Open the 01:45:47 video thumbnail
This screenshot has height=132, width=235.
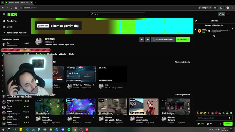[x=112, y=74]
